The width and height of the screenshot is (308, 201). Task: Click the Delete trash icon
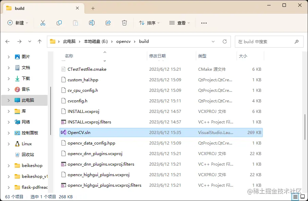coord(124,23)
